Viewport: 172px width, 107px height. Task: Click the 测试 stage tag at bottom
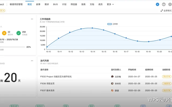pyautogui.click(x=91, y=106)
